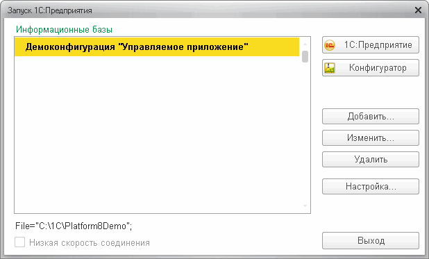The image size is (429, 259).
Task: Click the Информационные базы heading
Action: [x=64, y=29]
